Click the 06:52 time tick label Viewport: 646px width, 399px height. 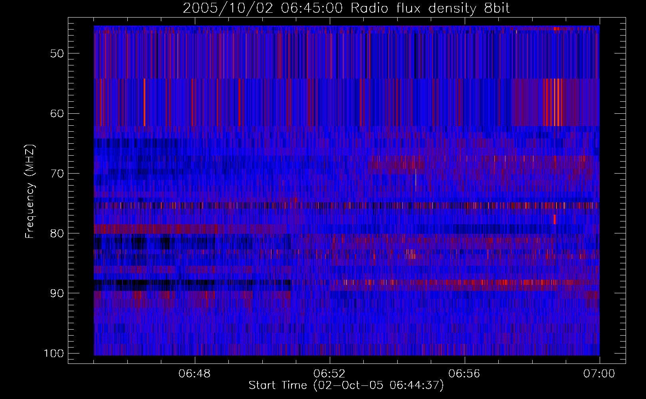[x=330, y=374]
